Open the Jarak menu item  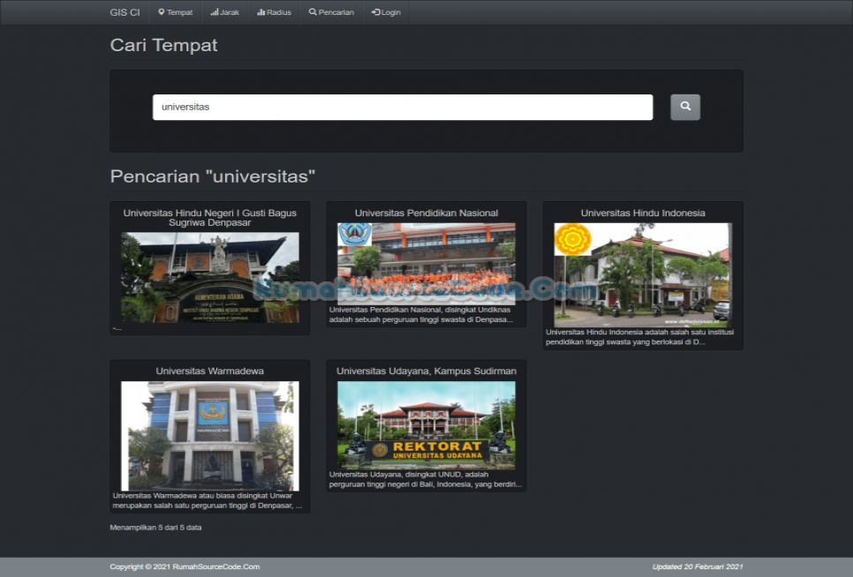click(224, 12)
